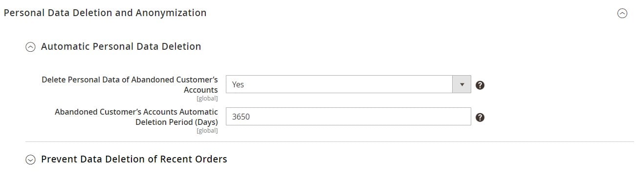Open the Delete Personal Data Yes/No select box

348,84
